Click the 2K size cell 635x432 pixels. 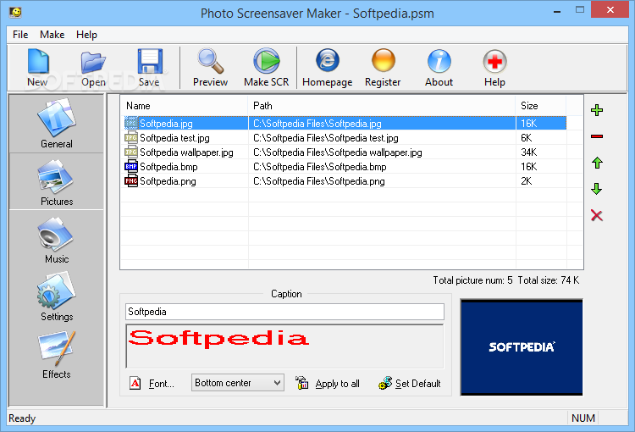[x=527, y=181]
